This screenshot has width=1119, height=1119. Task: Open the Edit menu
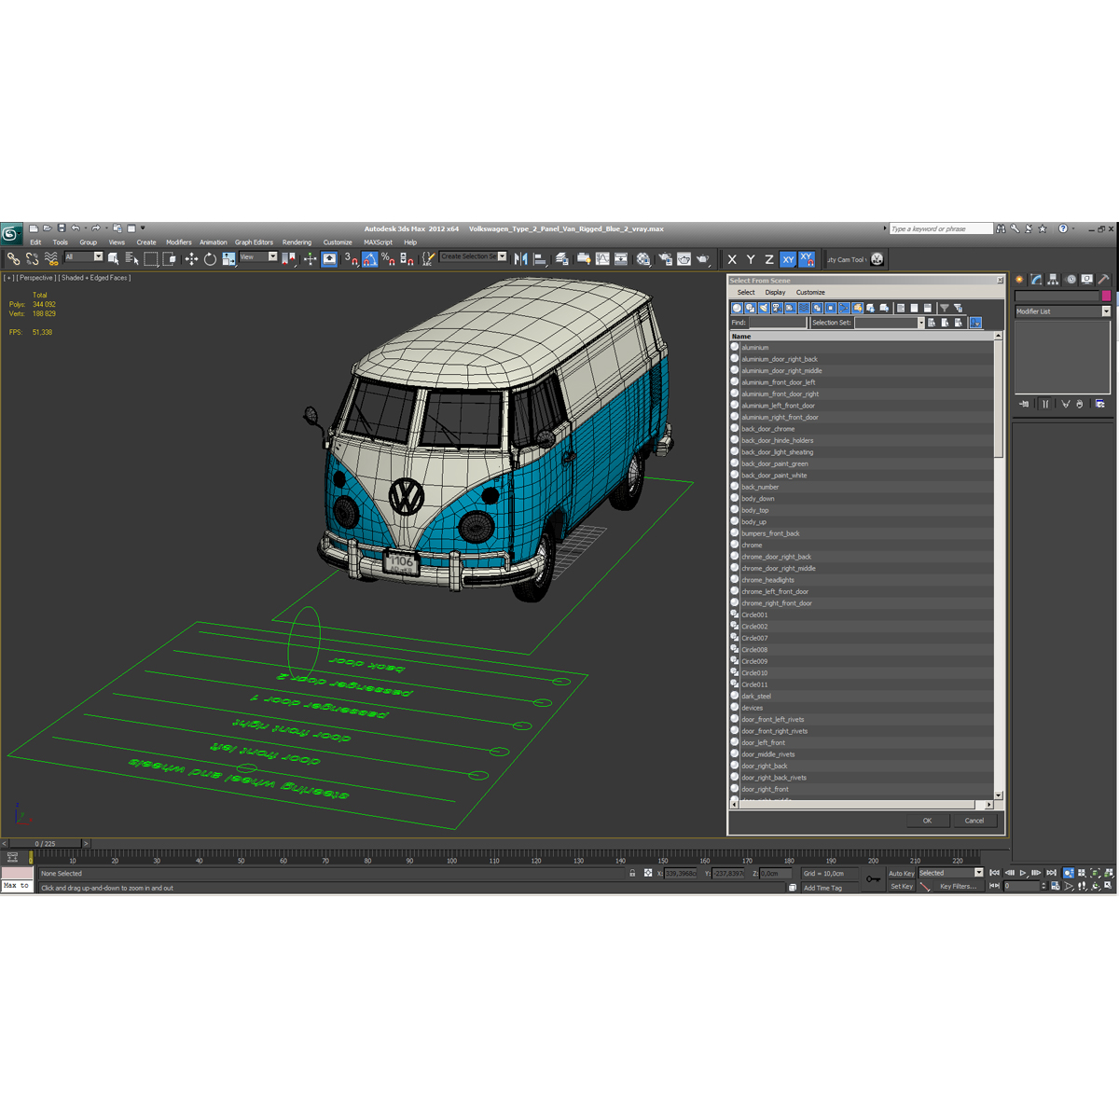coord(35,242)
